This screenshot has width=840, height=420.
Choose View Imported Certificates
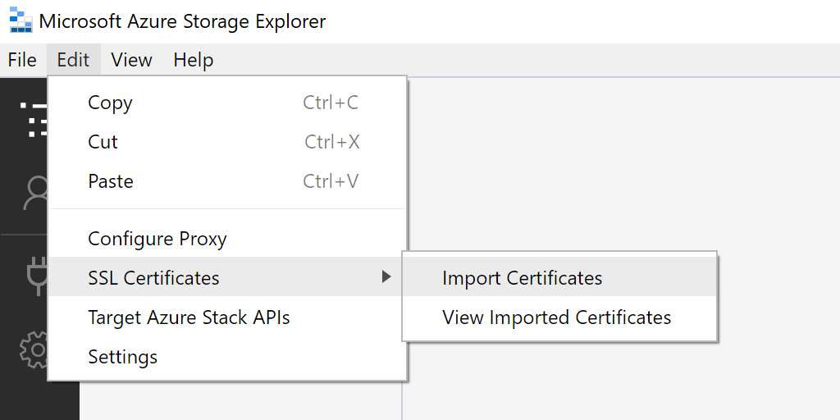(x=556, y=317)
